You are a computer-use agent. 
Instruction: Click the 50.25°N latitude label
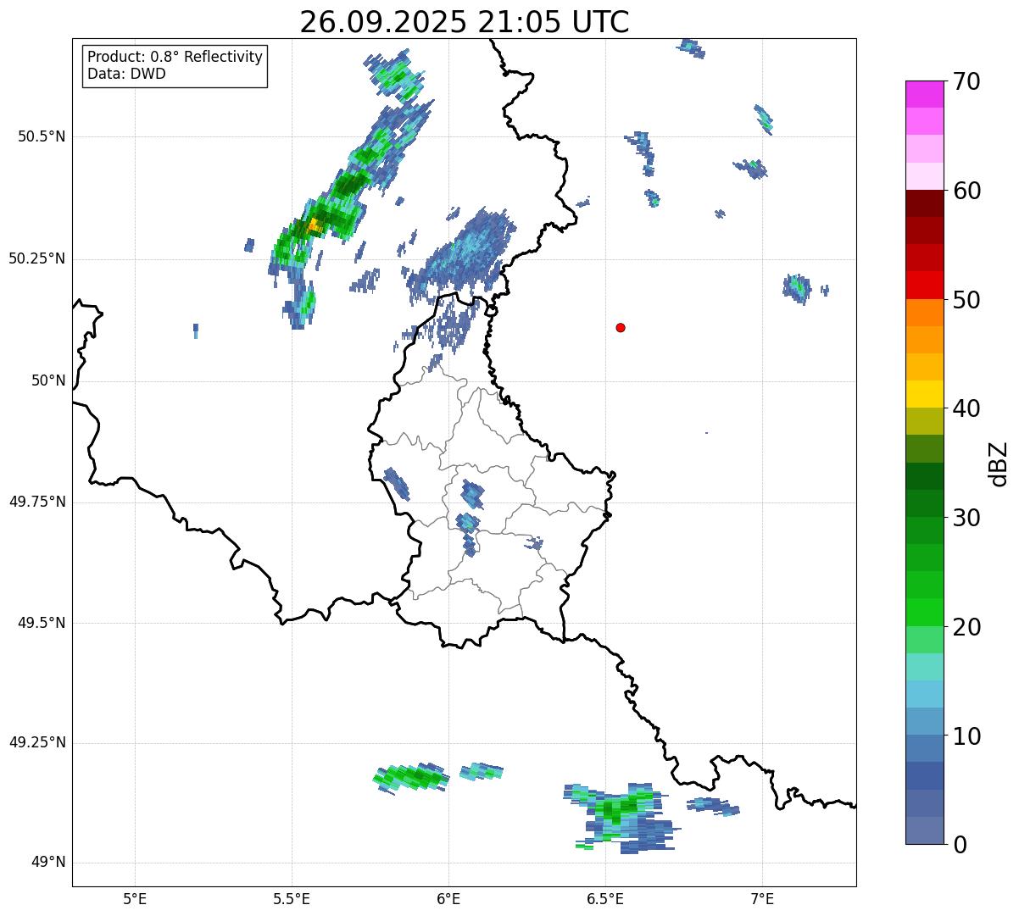point(36,258)
